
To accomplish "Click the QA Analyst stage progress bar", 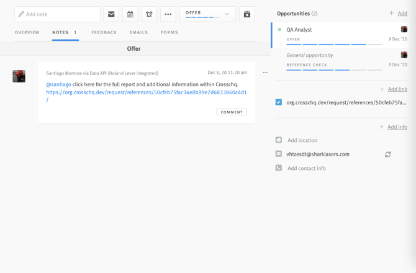I will [x=334, y=45].
